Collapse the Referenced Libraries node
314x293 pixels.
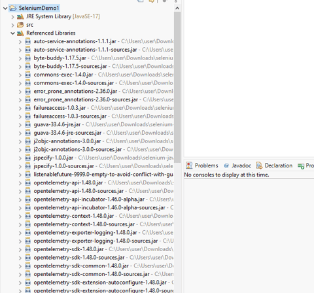pos(12,33)
